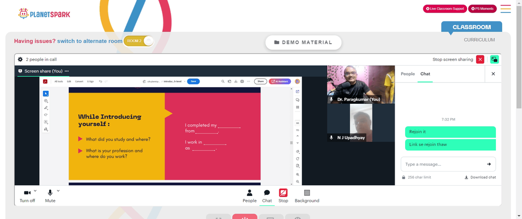The width and height of the screenshot is (522, 219).
Task: Open the E-Sign menu in Acrobat
Action: [x=90, y=81]
